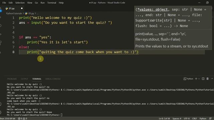Click the "yes" string on line 5
This screenshot has height=120, width=214.
tap(44, 37)
